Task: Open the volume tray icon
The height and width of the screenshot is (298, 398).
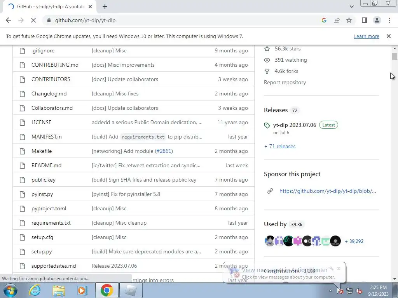Action: (x=359, y=291)
